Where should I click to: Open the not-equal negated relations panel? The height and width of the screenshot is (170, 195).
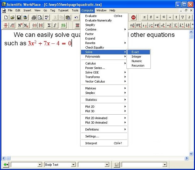point(157,26)
